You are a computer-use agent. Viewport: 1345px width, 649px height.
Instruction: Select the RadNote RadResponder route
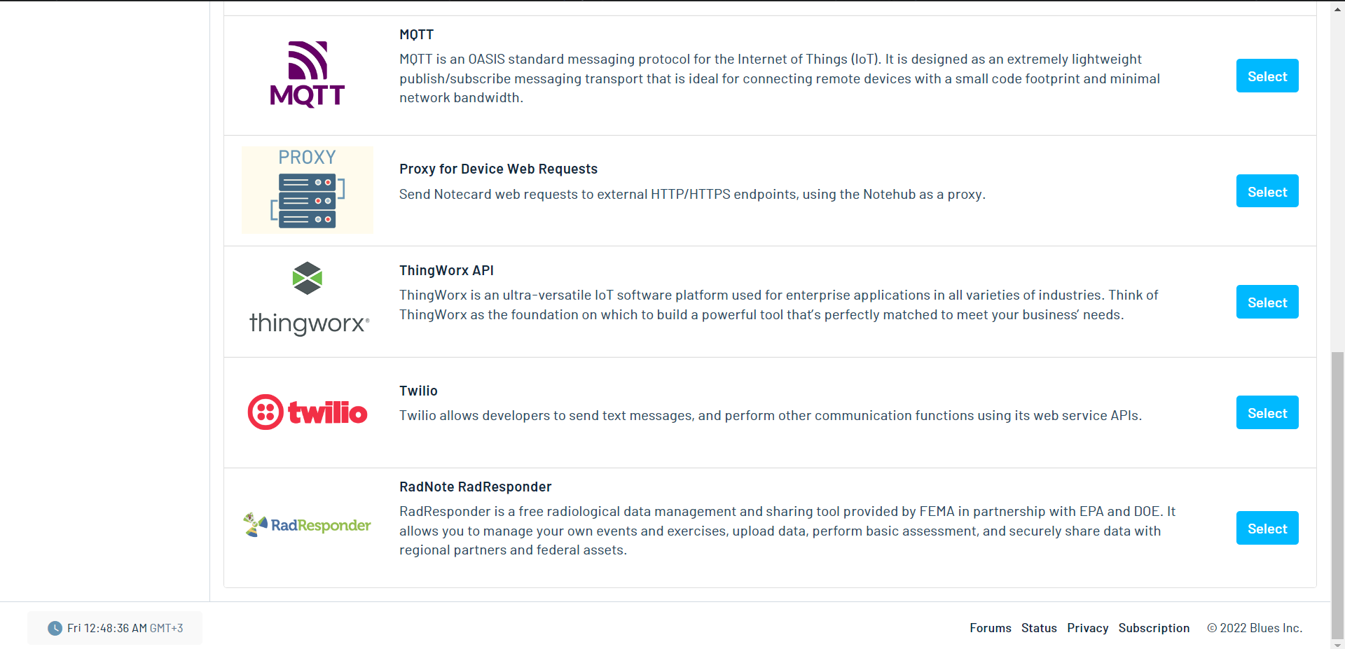1267,528
